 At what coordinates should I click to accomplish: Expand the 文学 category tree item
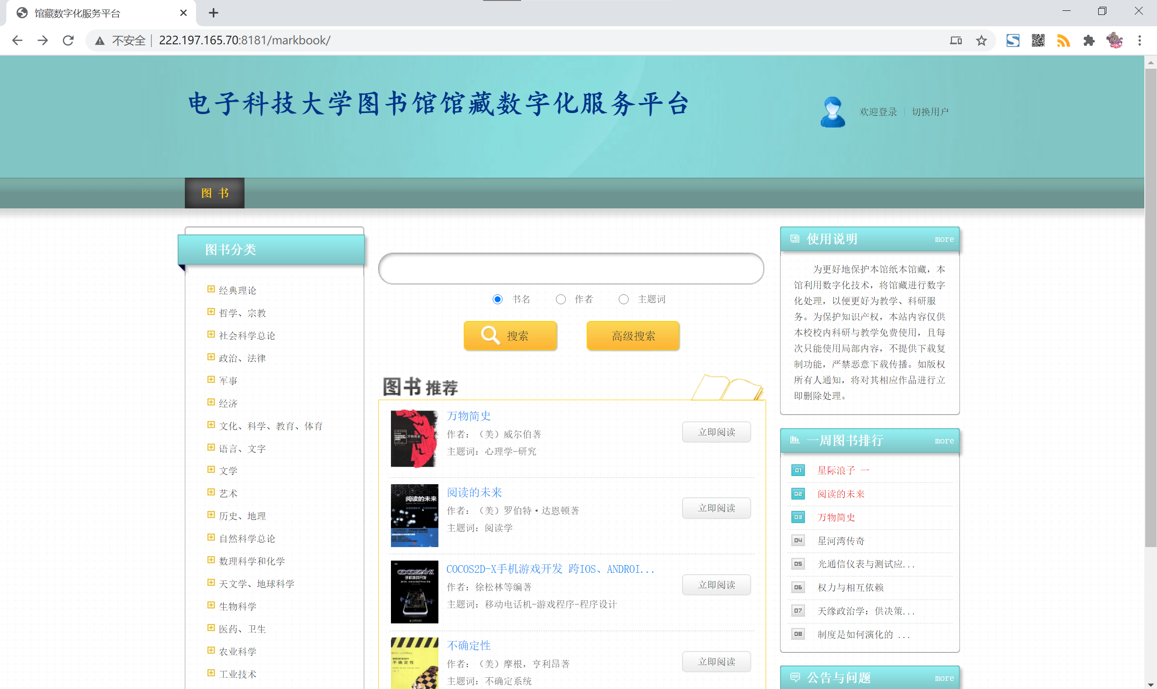[x=211, y=469]
